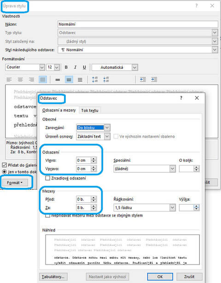Open the Automatická font color picker
The height and width of the screenshot is (283, 221).
[x=115, y=67]
